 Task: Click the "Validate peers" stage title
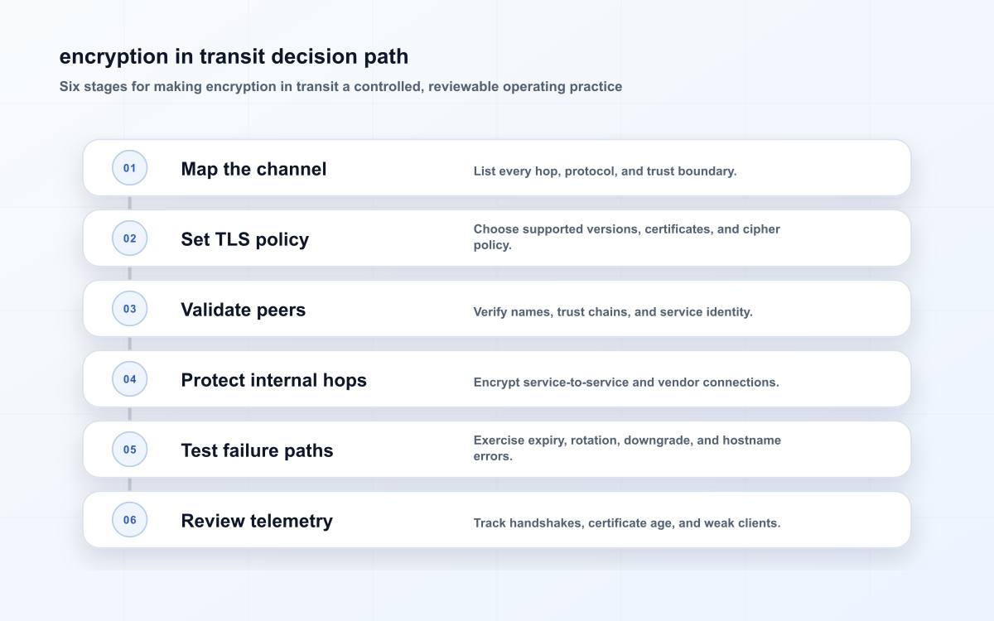click(243, 310)
